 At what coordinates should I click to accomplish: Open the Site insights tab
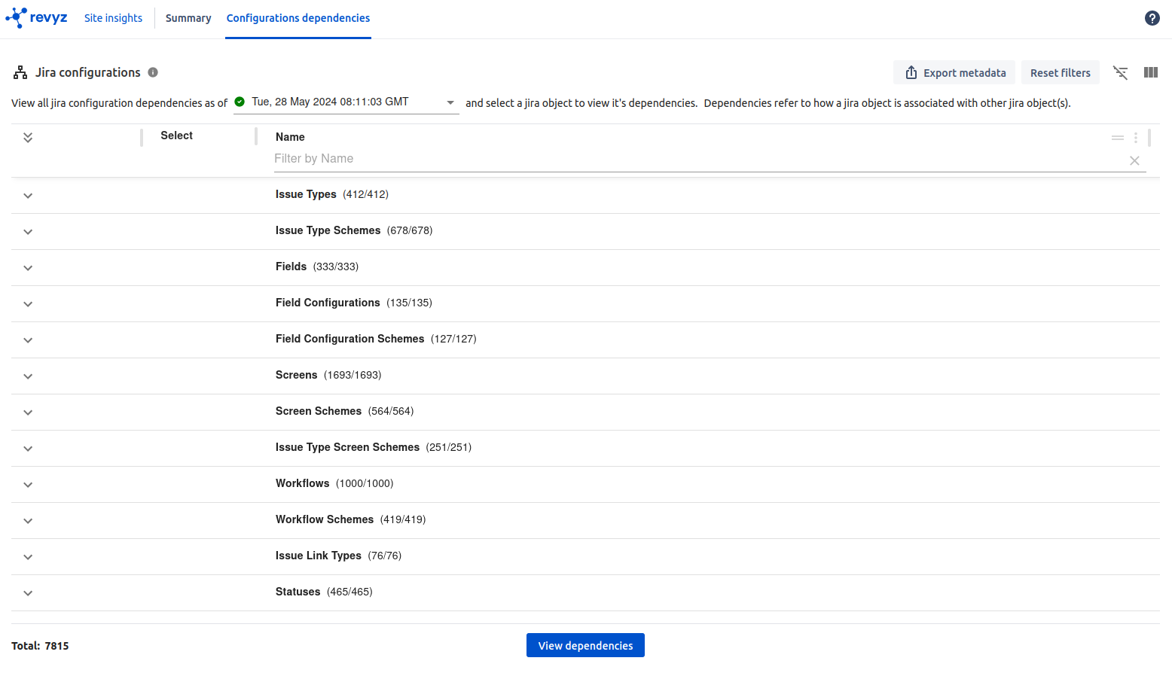point(113,17)
